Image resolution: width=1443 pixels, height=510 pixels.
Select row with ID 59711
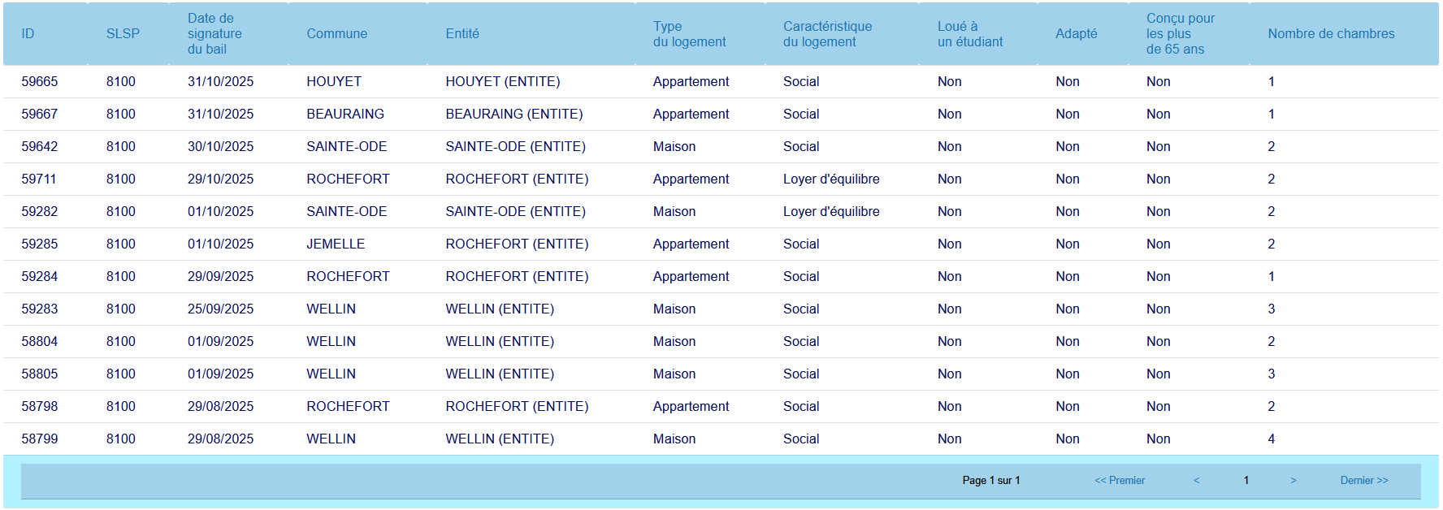point(39,179)
